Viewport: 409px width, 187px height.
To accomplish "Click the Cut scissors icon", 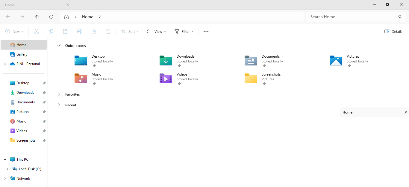I will click(37, 31).
